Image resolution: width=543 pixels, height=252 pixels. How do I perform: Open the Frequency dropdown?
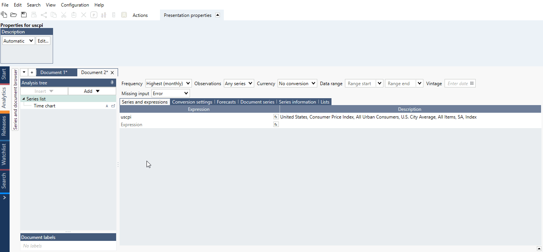tap(168, 83)
